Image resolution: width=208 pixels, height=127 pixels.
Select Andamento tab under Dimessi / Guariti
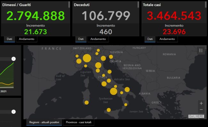coord(27,39)
